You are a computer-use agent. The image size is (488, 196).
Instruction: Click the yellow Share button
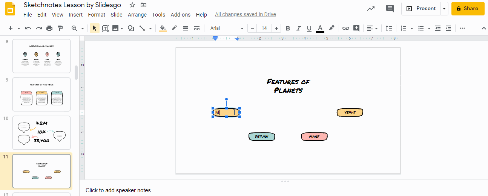[x=468, y=8]
